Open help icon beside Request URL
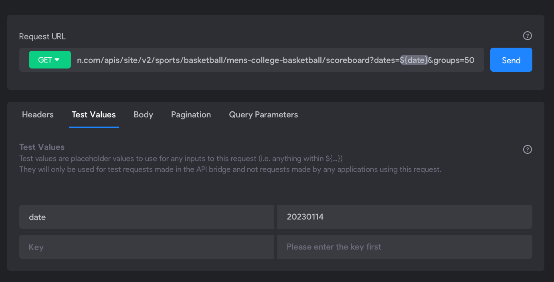Image resolution: width=554 pixels, height=282 pixels. tap(528, 36)
